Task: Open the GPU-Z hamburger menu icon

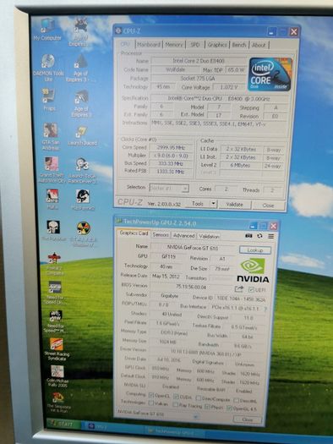Action: tap(270, 236)
